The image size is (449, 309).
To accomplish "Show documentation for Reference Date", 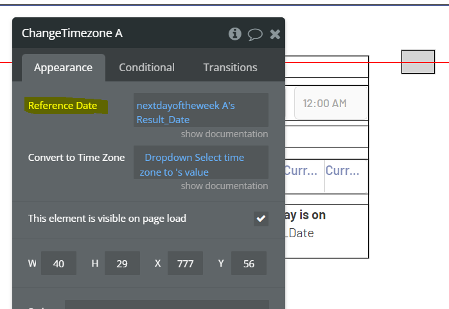I will point(224,134).
